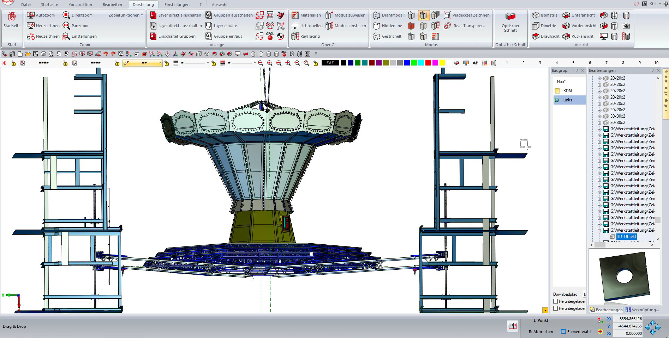Expand the first 30x30x2 tree node
669x338 pixels.
[599, 116]
